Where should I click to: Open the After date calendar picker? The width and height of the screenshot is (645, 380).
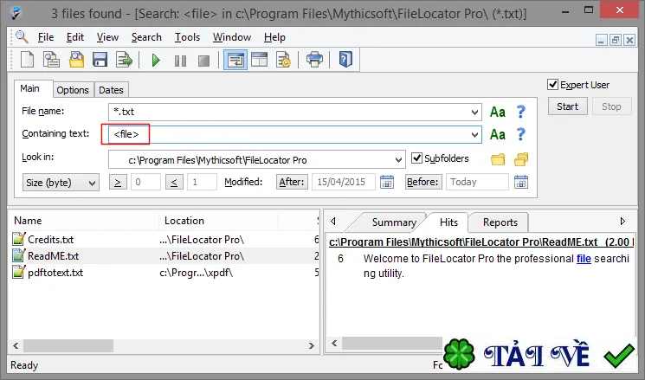pyautogui.click(x=387, y=182)
